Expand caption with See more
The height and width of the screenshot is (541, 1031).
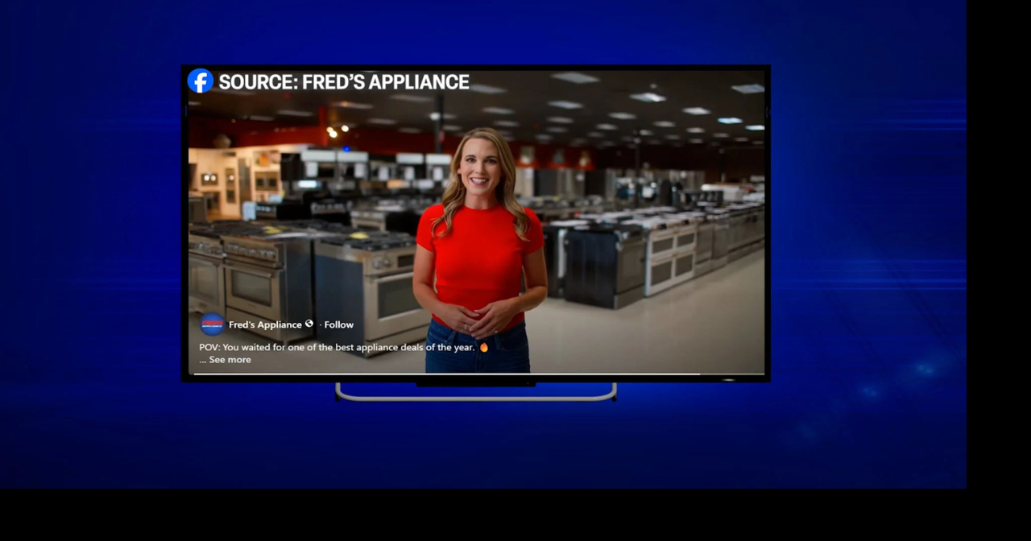[x=230, y=360]
